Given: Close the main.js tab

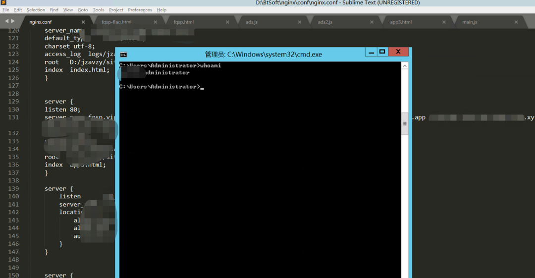Looking at the screenshot, I should point(516,22).
